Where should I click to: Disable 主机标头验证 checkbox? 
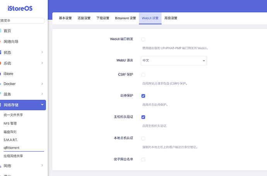click(143, 117)
